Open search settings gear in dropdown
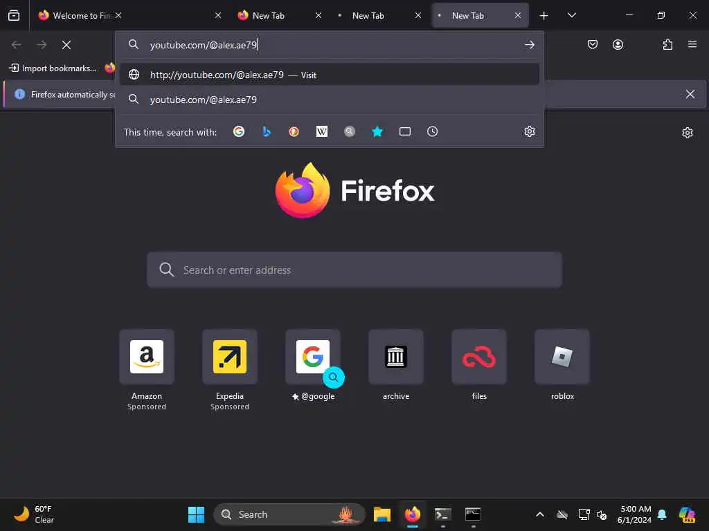Screen dimensions: 709x531 coord(530,131)
